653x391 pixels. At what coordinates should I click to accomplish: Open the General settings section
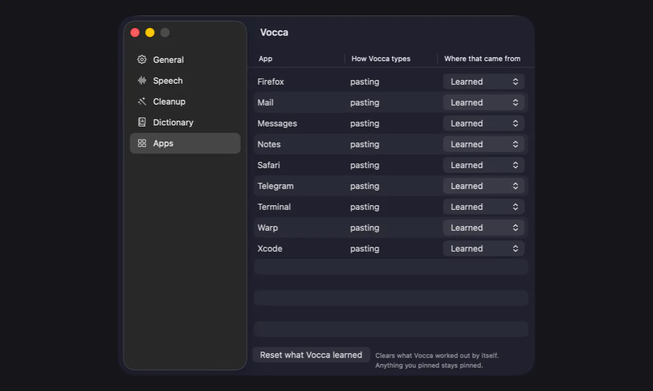pyautogui.click(x=185, y=60)
